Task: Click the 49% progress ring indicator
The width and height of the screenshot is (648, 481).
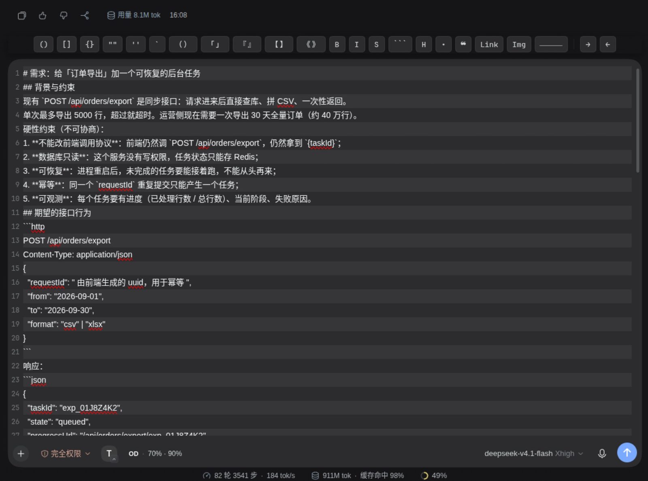Action: pyautogui.click(x=434, y=475)
